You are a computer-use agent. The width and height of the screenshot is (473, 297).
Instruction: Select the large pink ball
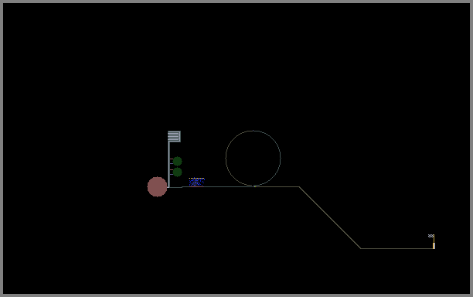point(157,187)
